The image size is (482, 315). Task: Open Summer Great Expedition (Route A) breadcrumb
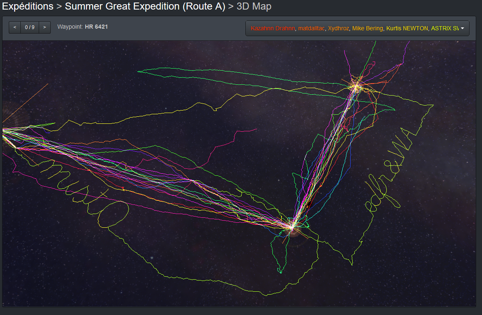point(145,7)
